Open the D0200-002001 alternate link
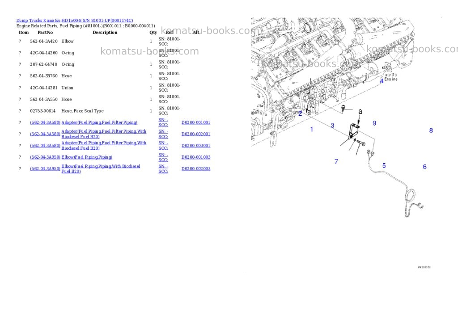Screen dimensions: 458x324 pyautogui.click(x=196, y=134)
